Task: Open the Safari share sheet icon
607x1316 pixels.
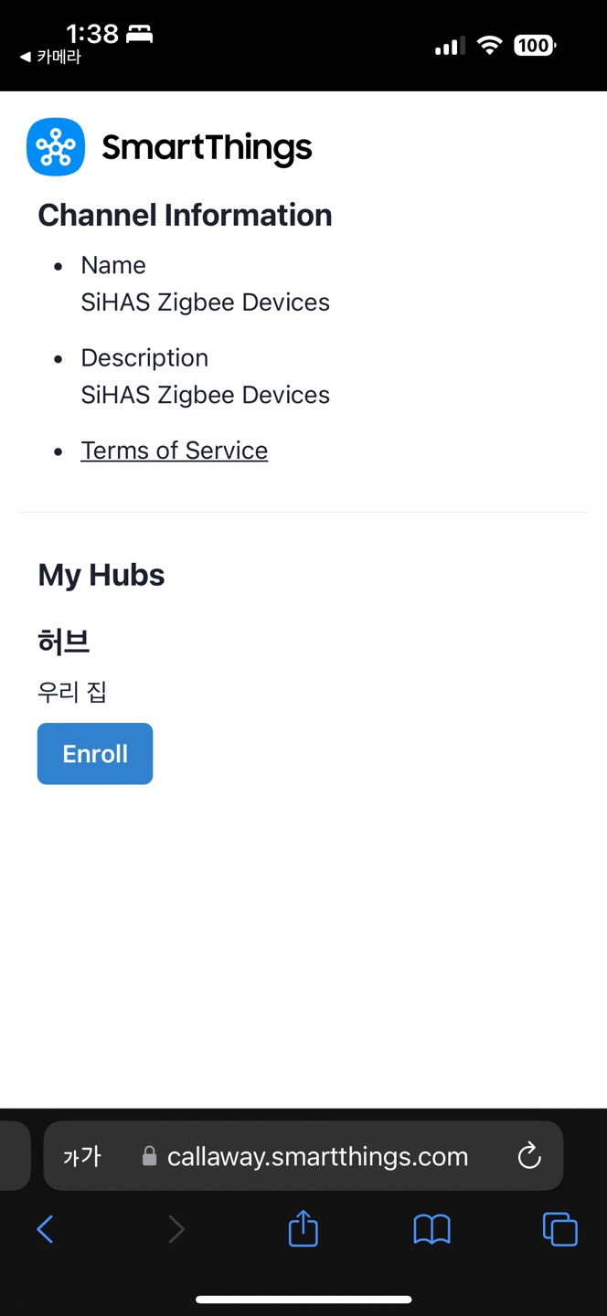Action: point(303,1228)
